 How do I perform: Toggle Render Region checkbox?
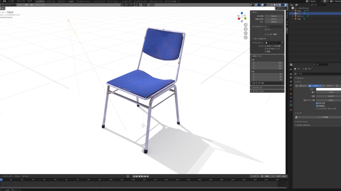pyautogui.click(x=266, y=34)
